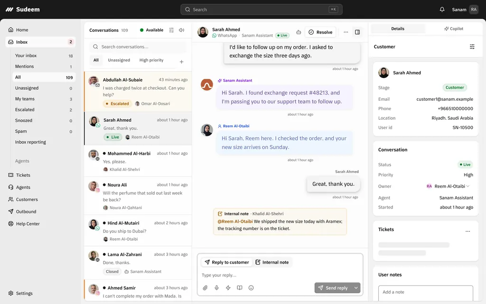Open Inbox in the sidebar
This screenshot has width=486, height=304.
(40, 42)
